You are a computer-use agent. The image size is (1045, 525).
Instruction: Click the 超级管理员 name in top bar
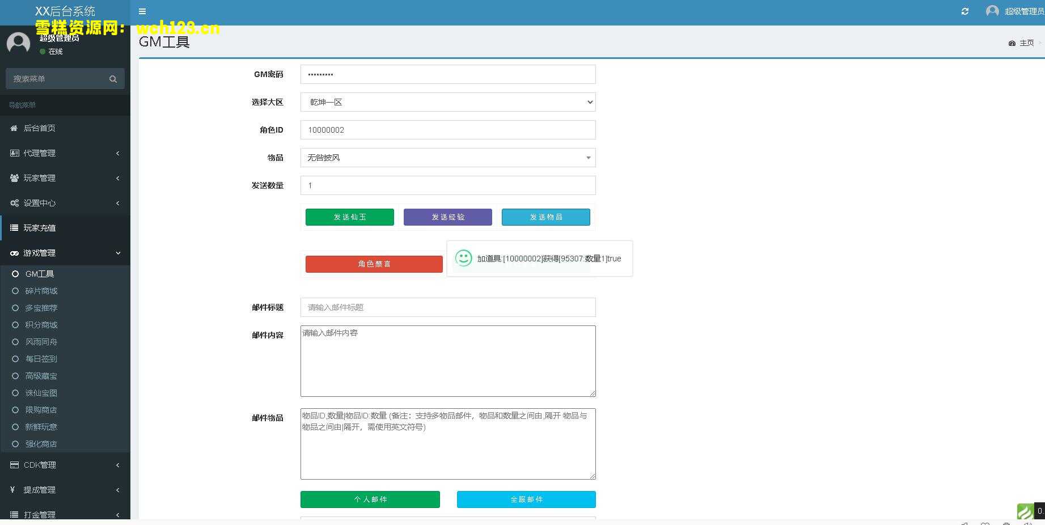[1025, 11]
